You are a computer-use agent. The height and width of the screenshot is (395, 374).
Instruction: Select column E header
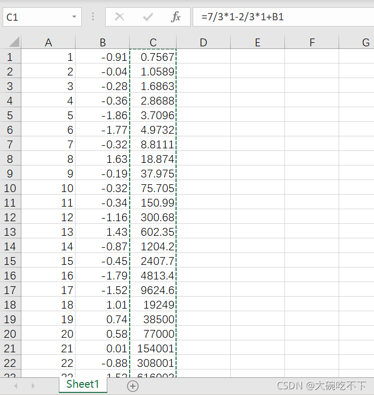pyautogui.click(x=257, y=42)
